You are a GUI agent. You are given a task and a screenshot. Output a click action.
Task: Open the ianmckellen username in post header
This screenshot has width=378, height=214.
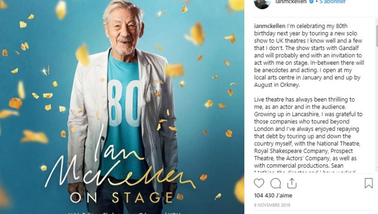click(x=291, y=2)
